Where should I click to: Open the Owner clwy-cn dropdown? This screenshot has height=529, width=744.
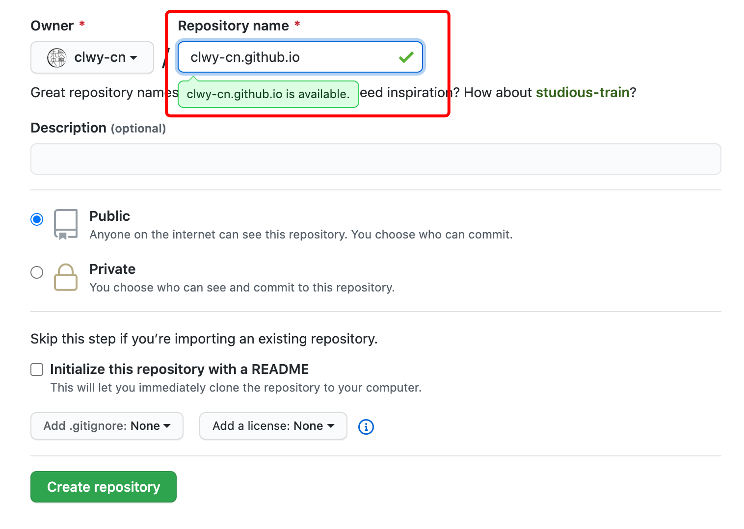coord(92,57)
